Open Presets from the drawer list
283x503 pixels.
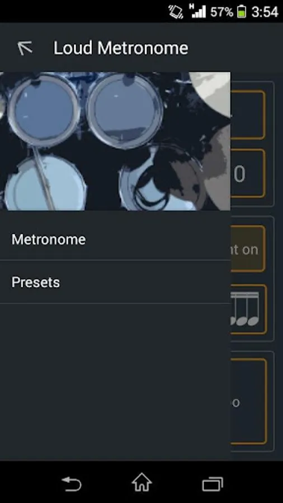tap(115, 282)
